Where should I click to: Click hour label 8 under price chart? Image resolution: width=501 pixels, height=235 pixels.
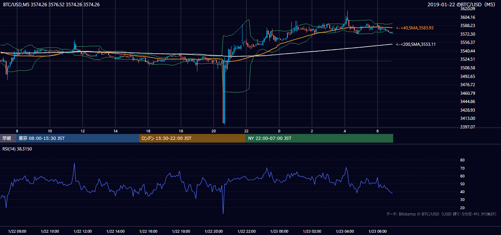[x=17, y=131]
